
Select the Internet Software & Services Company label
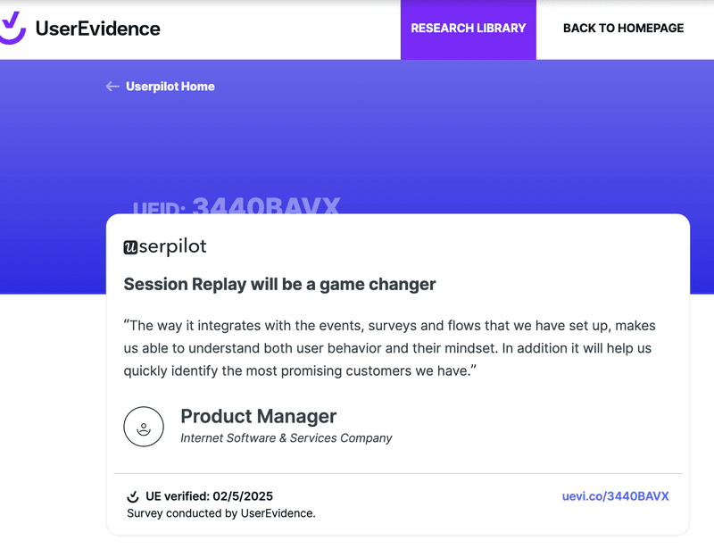point(286,437)
